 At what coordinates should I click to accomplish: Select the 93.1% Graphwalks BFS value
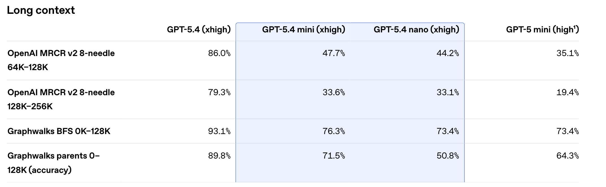coord(219,131)
